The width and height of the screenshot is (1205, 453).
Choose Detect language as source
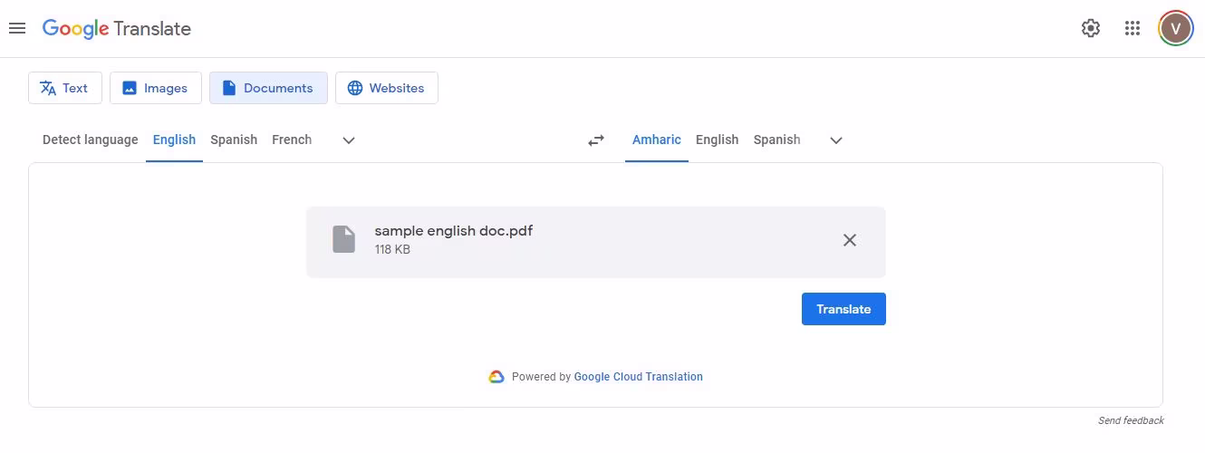(x=90, y=140)
